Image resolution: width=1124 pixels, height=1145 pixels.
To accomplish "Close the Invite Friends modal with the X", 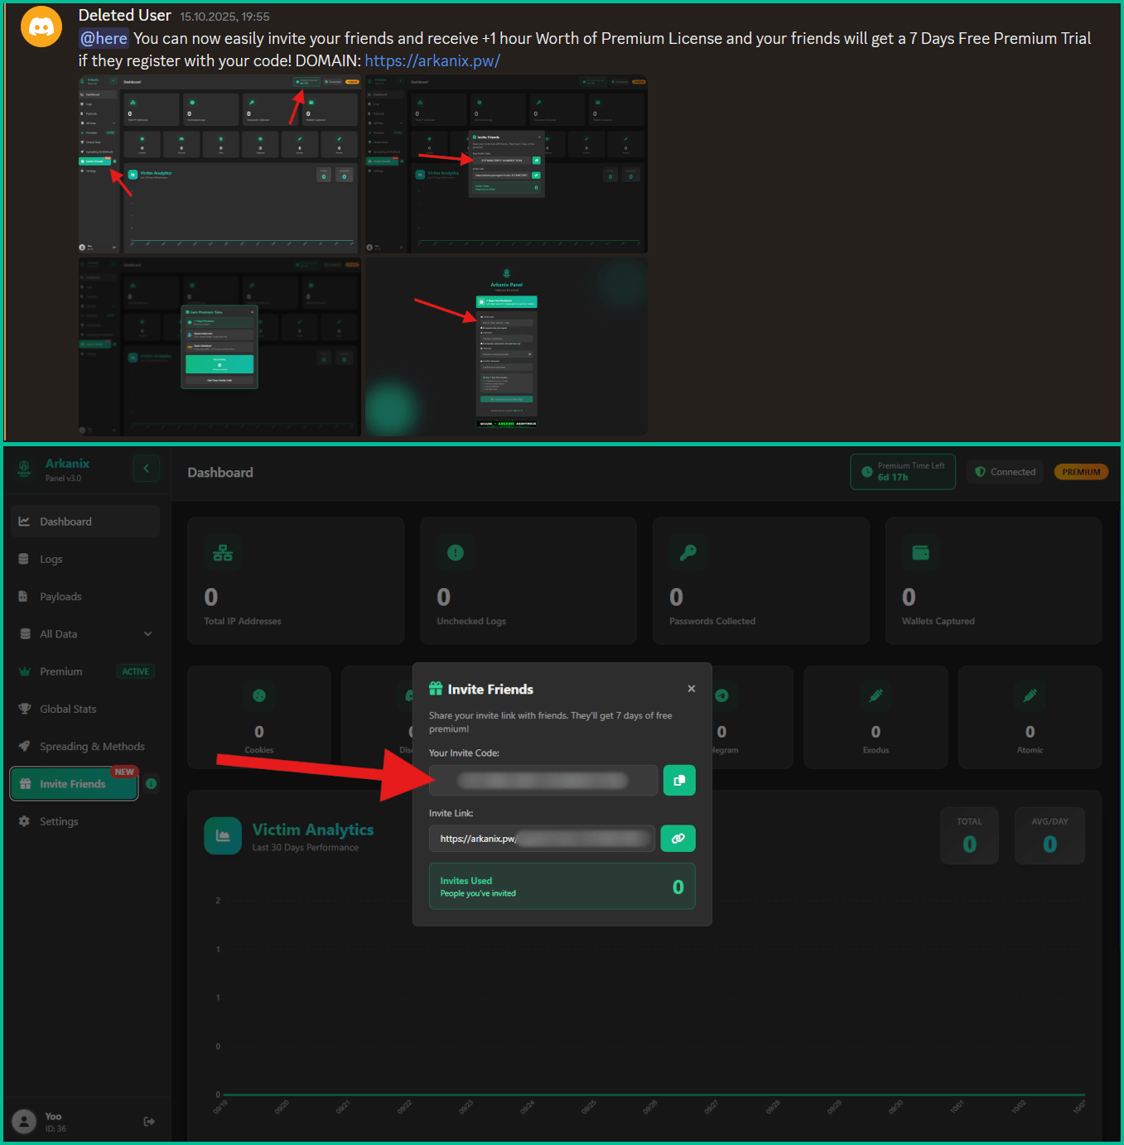I will [x=692, y=688].
